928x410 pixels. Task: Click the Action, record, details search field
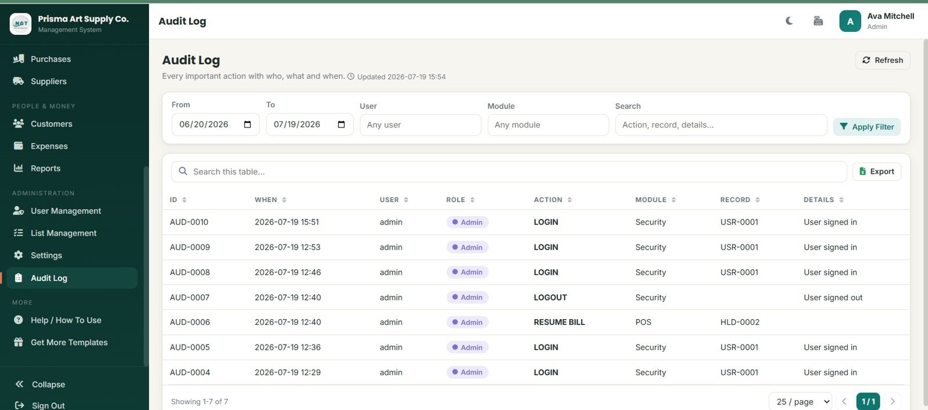tap(721, 125)
